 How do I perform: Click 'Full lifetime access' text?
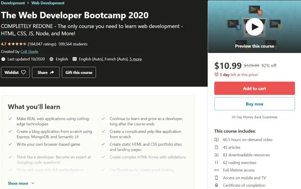click(239, 170)
